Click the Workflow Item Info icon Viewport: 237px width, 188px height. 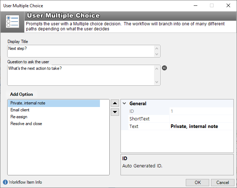click(x=5, y=182)
